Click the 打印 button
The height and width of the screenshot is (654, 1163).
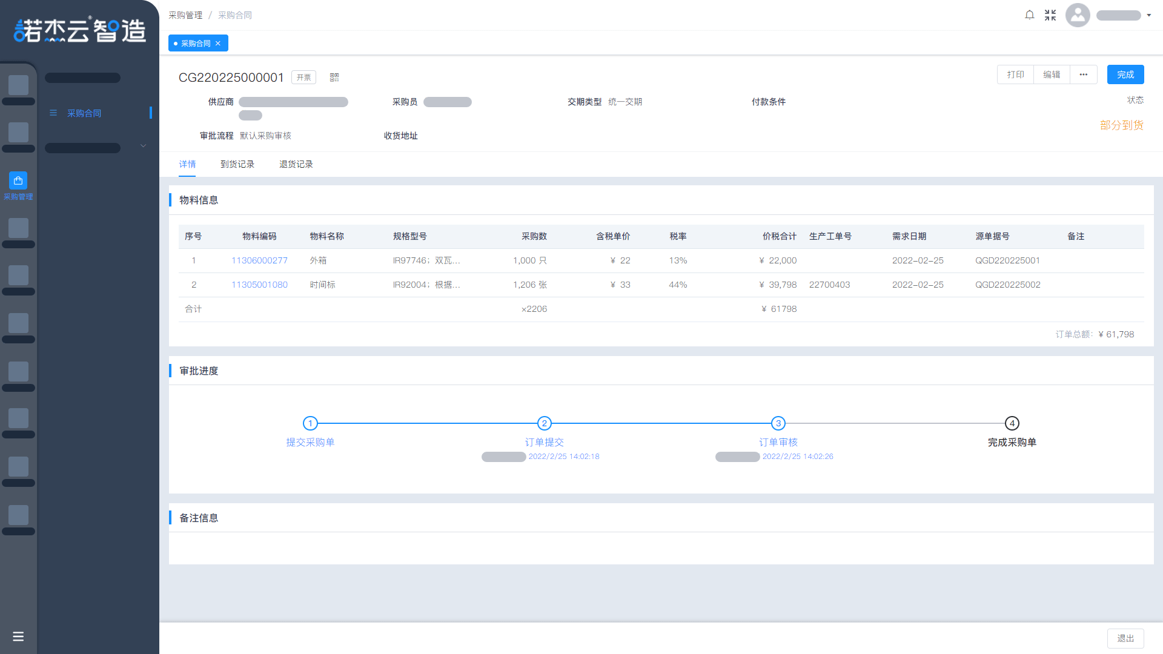[1015, 74]
